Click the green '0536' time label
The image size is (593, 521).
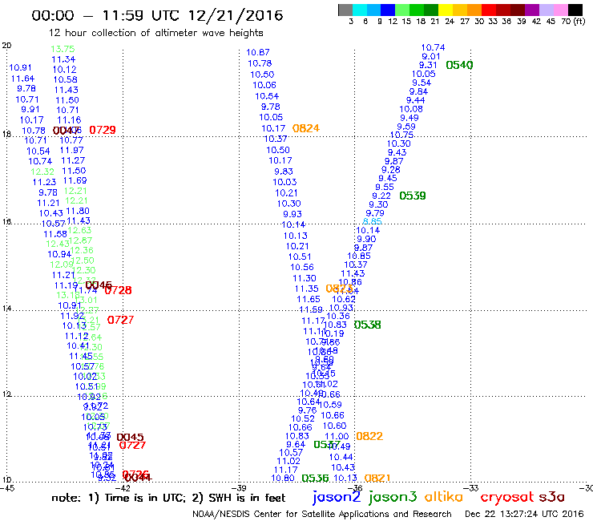[315, 479]
